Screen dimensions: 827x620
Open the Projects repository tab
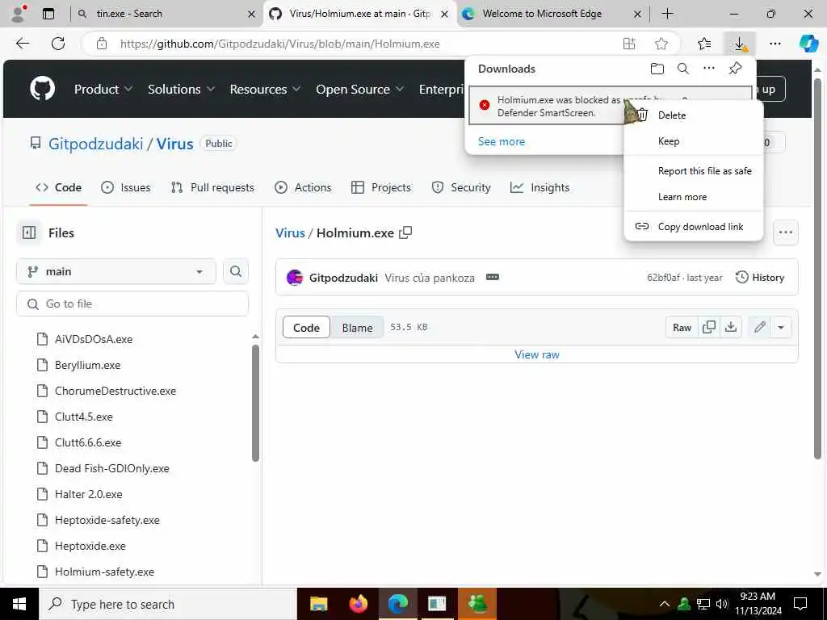pos(381,187)
